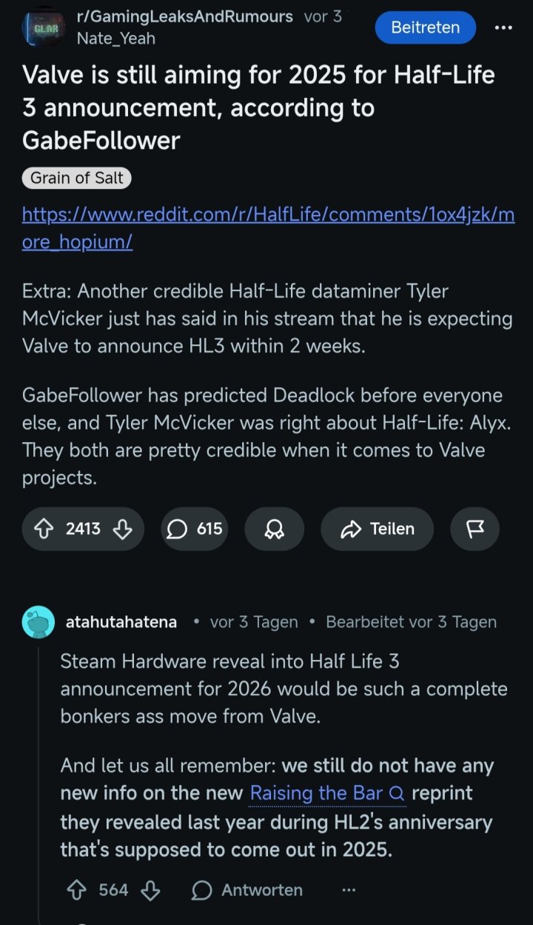533x925 pixels.
Task: Open post overflow menu (three dots)
Action: tap(503, 27)
